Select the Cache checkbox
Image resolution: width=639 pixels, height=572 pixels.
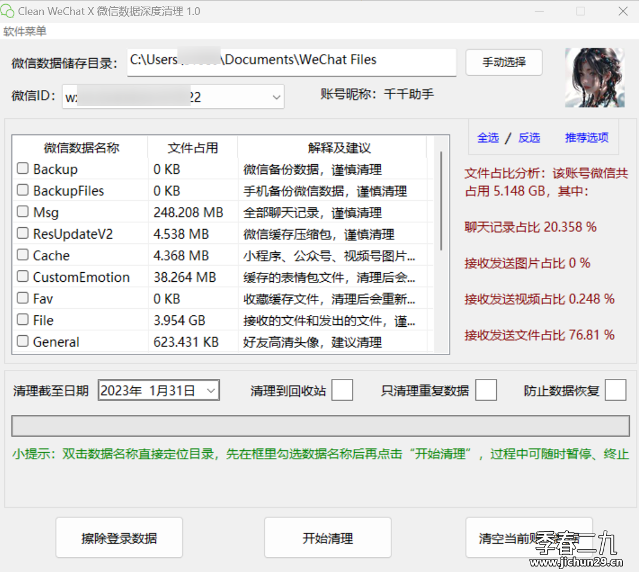point(23,255)
